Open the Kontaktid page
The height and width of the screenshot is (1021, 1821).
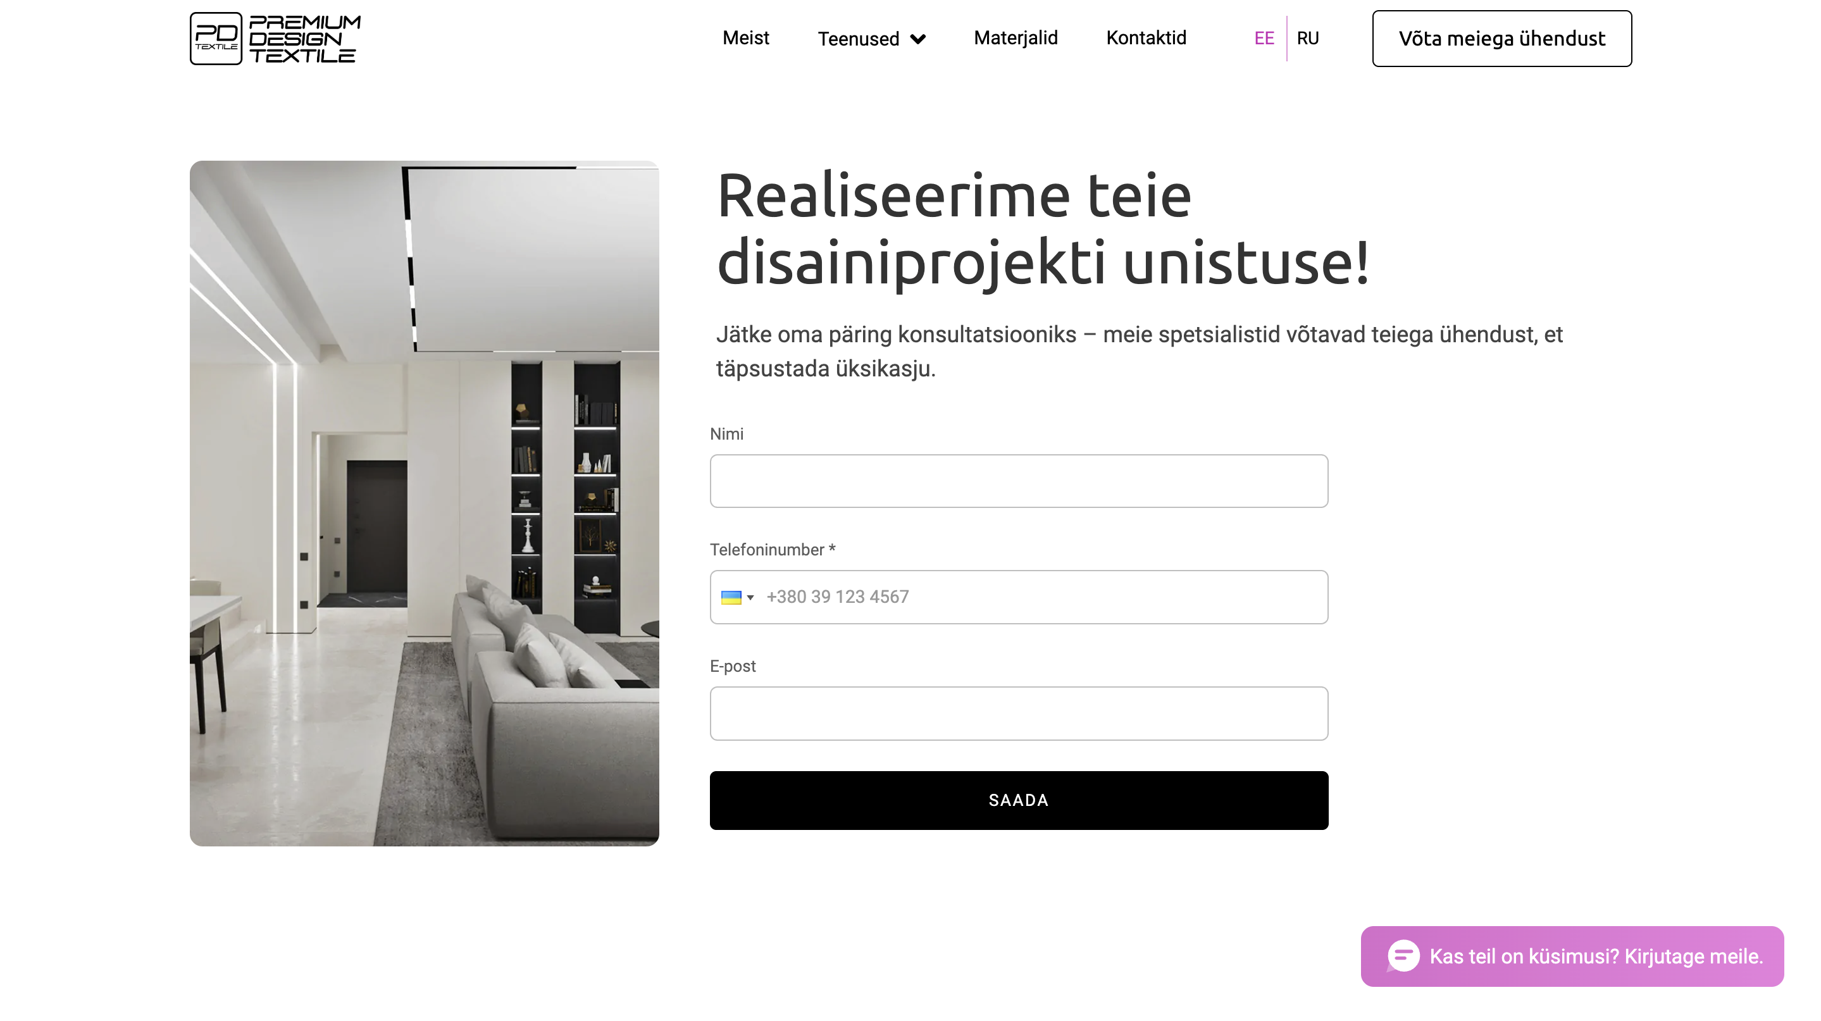pyautogui.click(x=1146, y=38)
